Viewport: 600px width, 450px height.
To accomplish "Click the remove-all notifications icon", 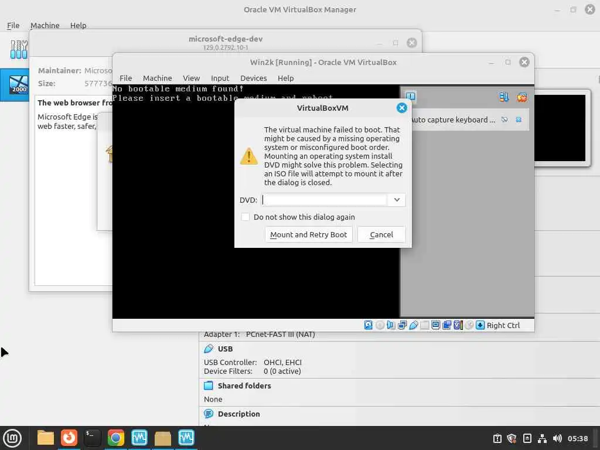I will pos(522,97).
